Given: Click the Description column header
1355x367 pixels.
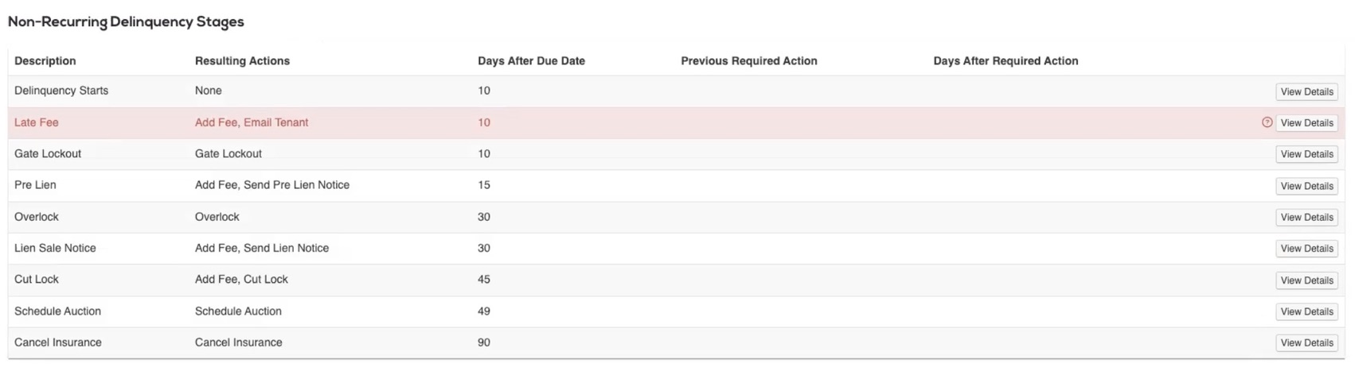Looking at the screenshot, I should tap(45, 61).
